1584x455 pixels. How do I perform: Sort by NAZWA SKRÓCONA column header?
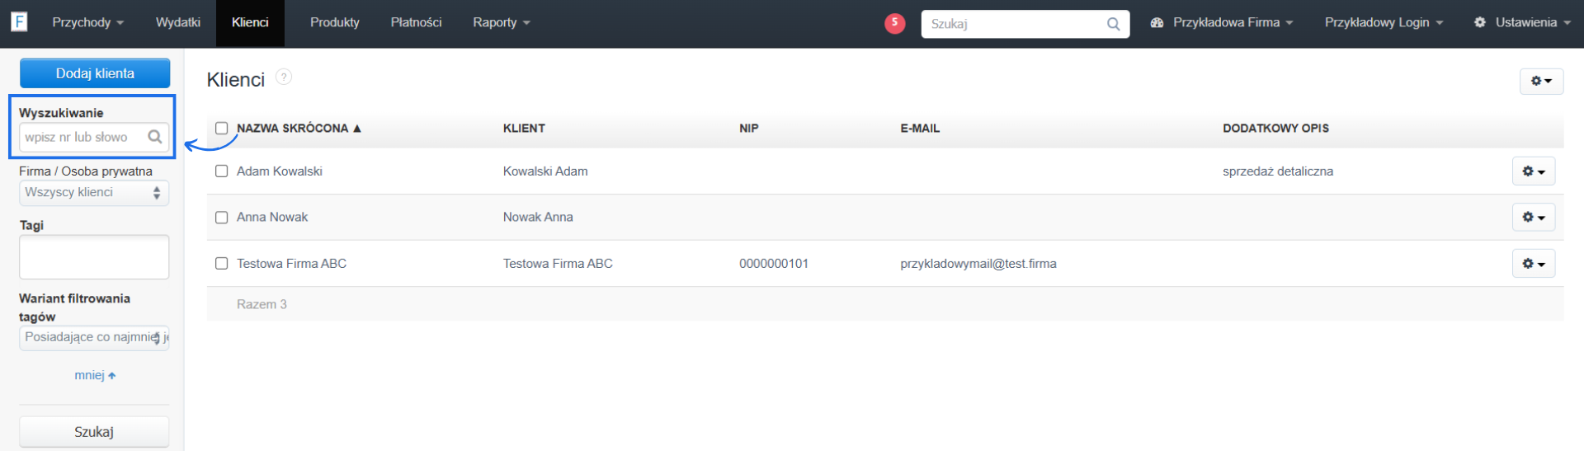(x=299, y=129)
